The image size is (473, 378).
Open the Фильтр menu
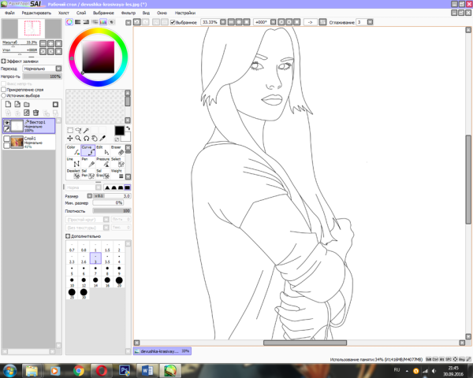click(x=128, y=13)
